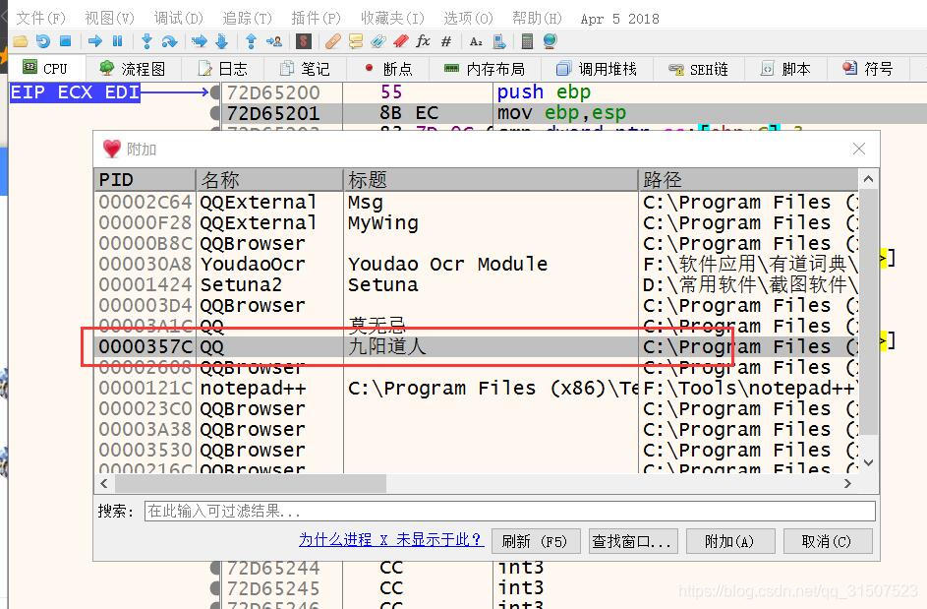Viewport: 927px width, 609px height.
Task: Switch to the CPU tab
Action: pyautogui.click(x=45, y=69)
